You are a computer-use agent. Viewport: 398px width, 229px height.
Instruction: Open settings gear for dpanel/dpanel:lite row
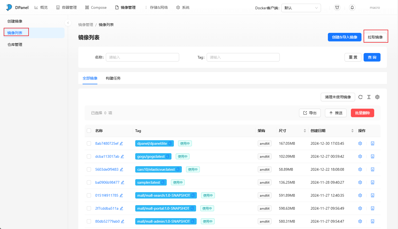point(360,143)
